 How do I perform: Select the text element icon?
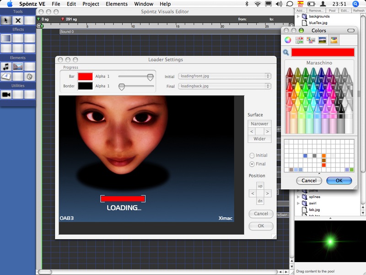click(6, 76)
